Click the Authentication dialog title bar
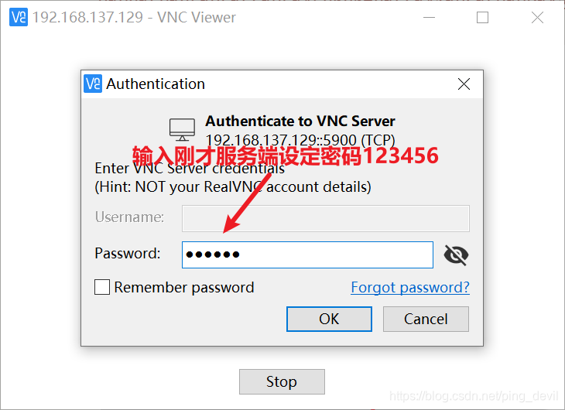This screenshot has height=410, width=565. (282, 84)
